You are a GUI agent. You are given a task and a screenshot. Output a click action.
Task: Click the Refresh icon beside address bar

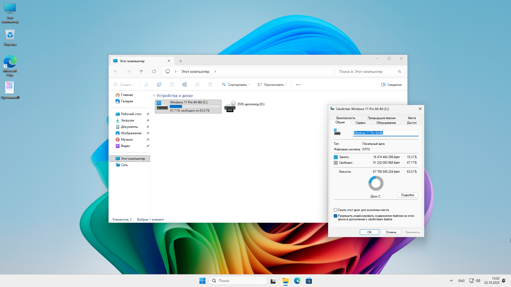154,71
